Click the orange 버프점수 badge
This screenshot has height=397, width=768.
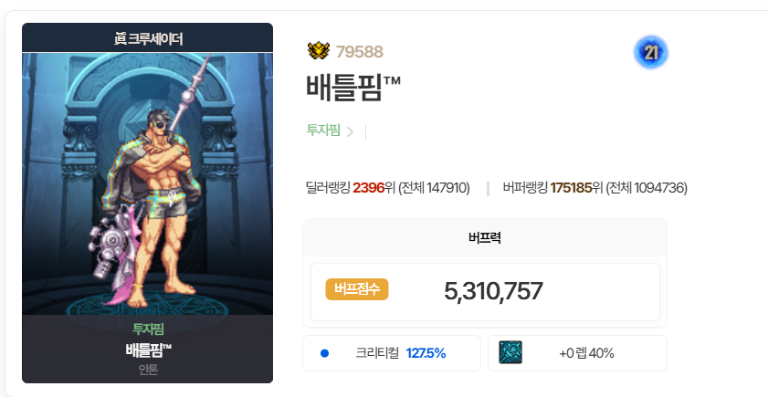[x=357, y=289]
